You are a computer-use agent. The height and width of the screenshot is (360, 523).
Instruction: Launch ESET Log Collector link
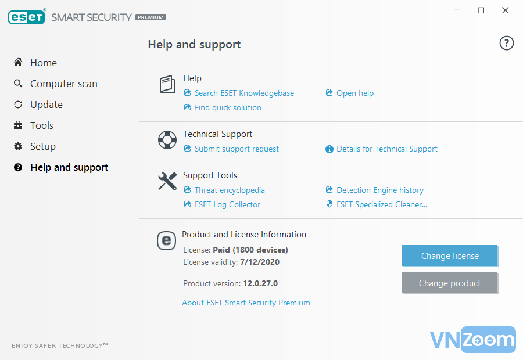tap(227, 204)
